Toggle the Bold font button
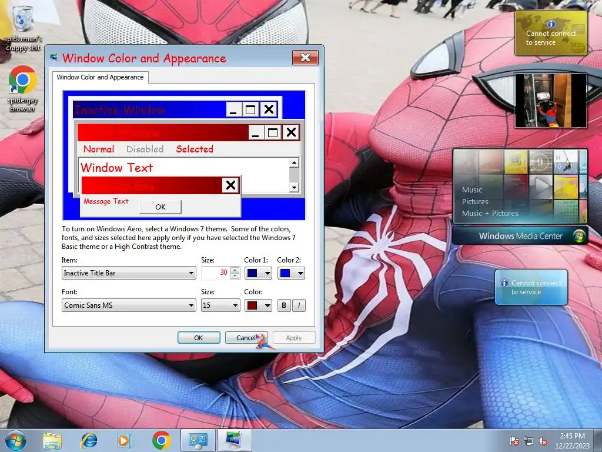Screen dimensions: 602x452 [284, 305]
